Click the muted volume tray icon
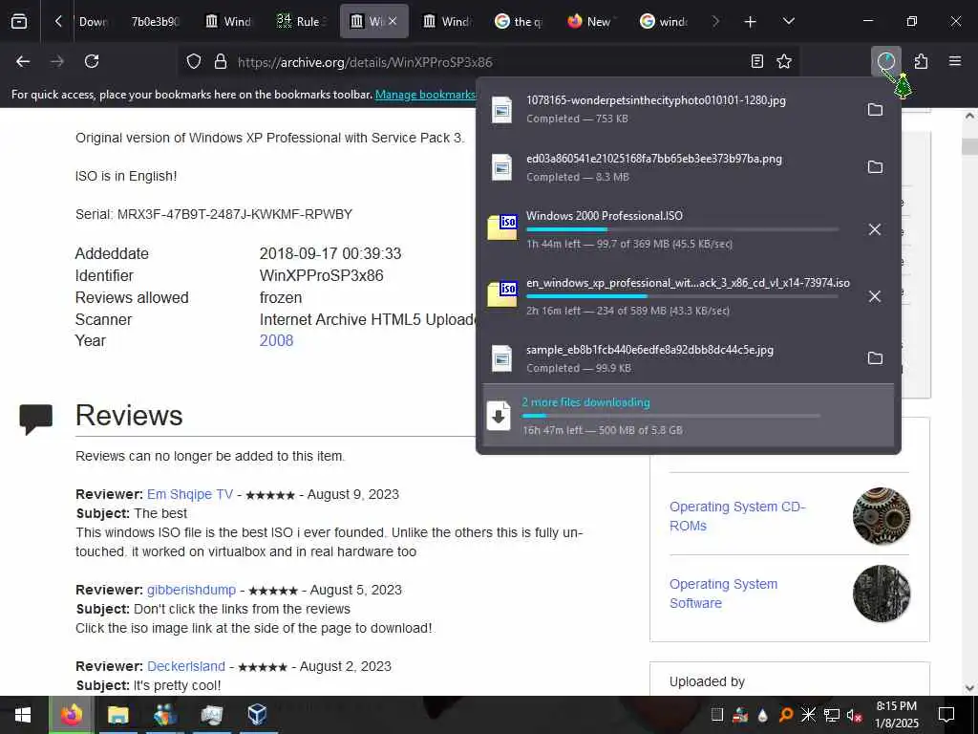 click(x=855, y=715)
